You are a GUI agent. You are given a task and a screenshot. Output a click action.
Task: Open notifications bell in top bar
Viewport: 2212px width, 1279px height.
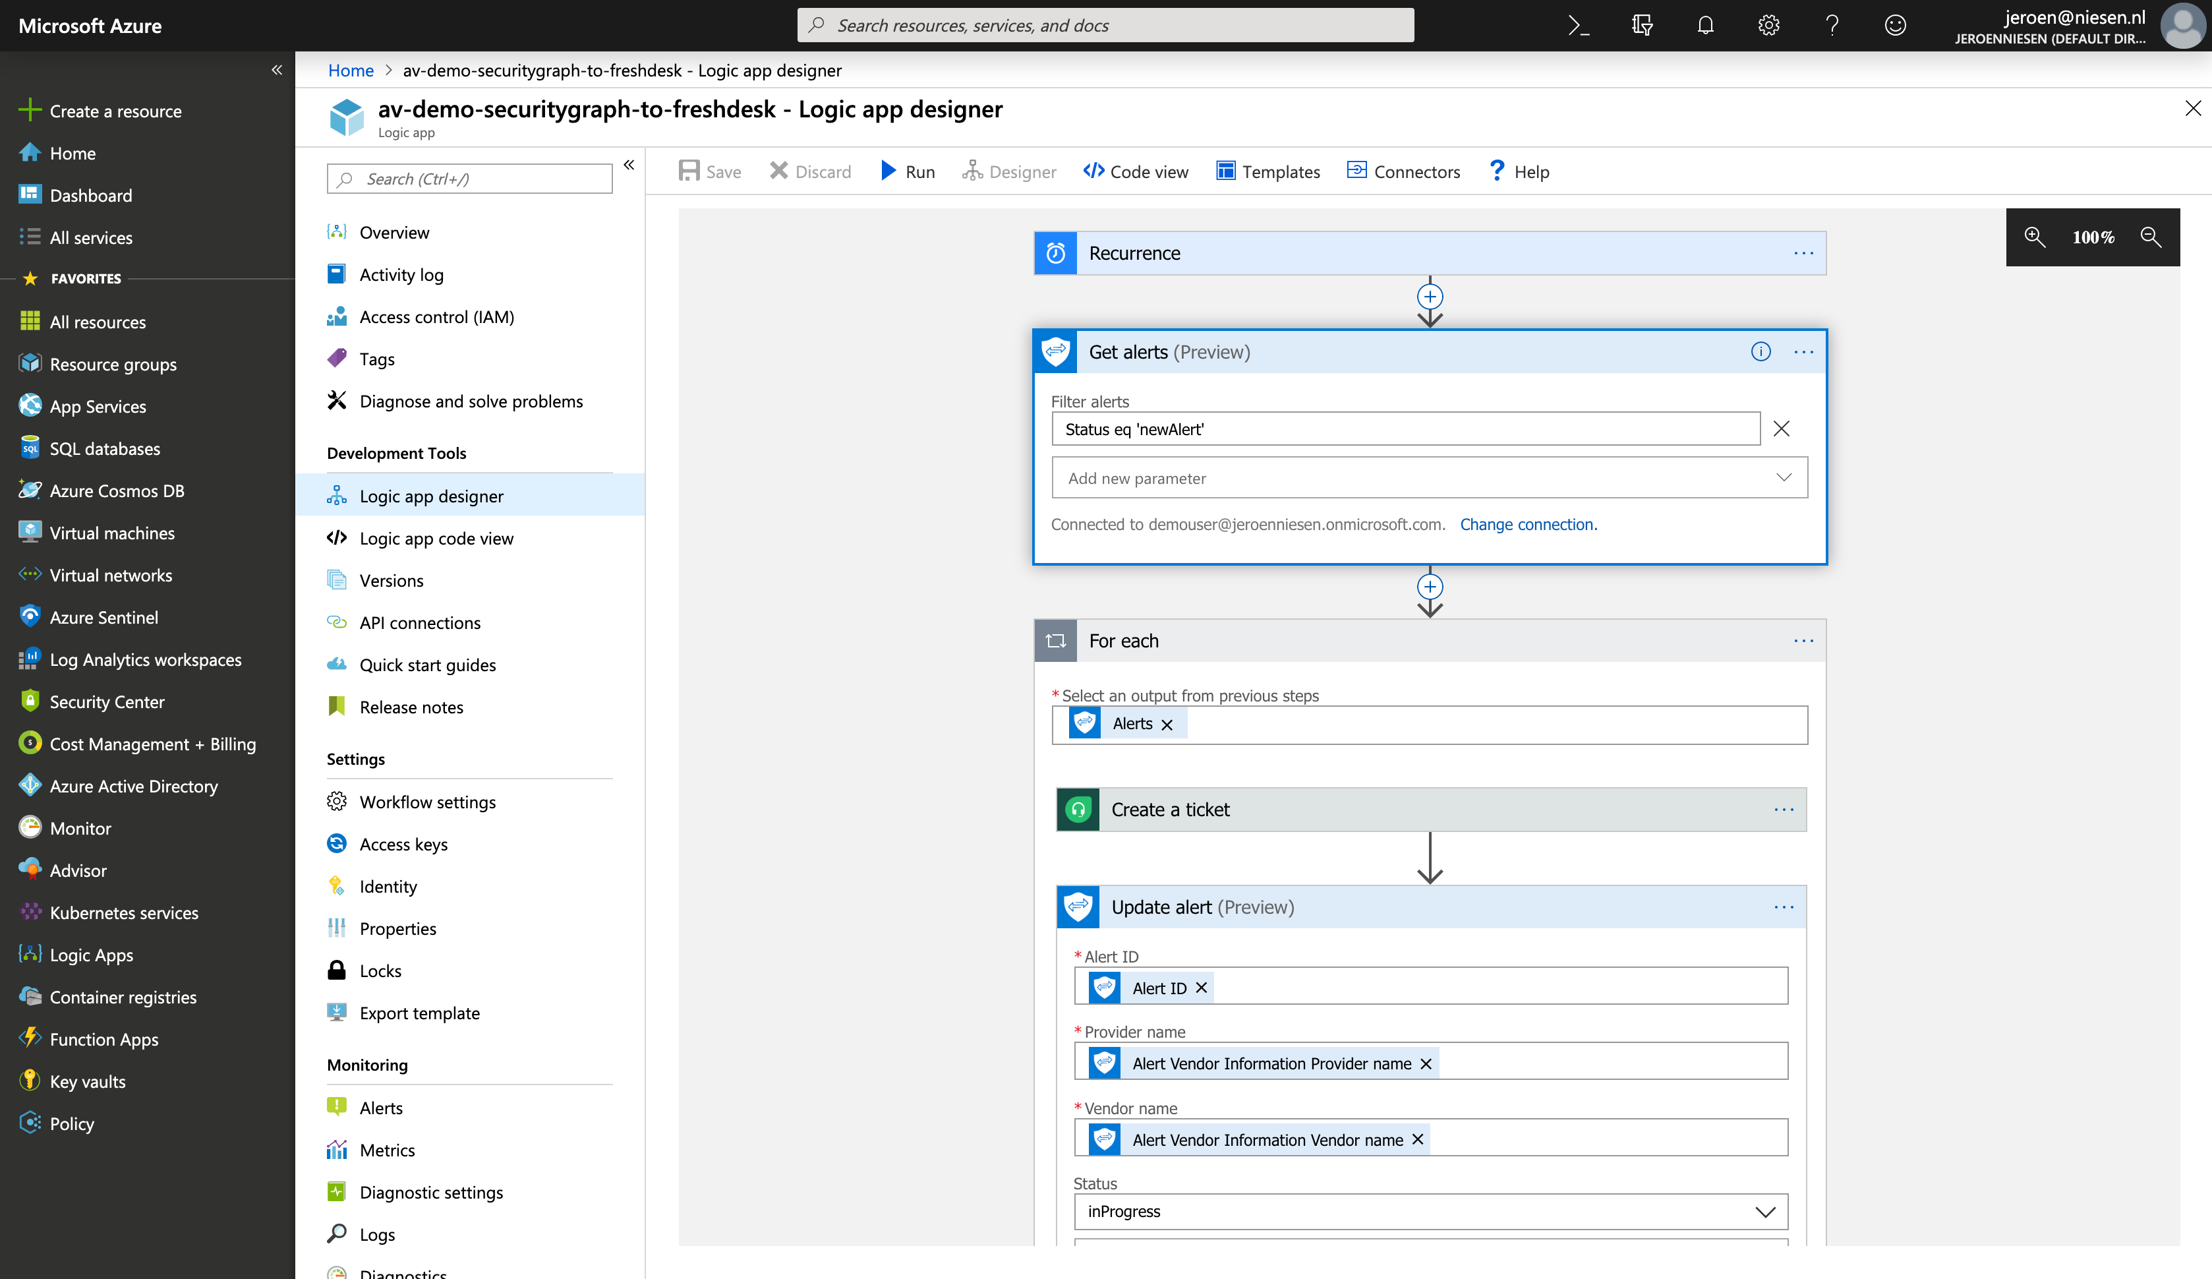(1704, 24)
